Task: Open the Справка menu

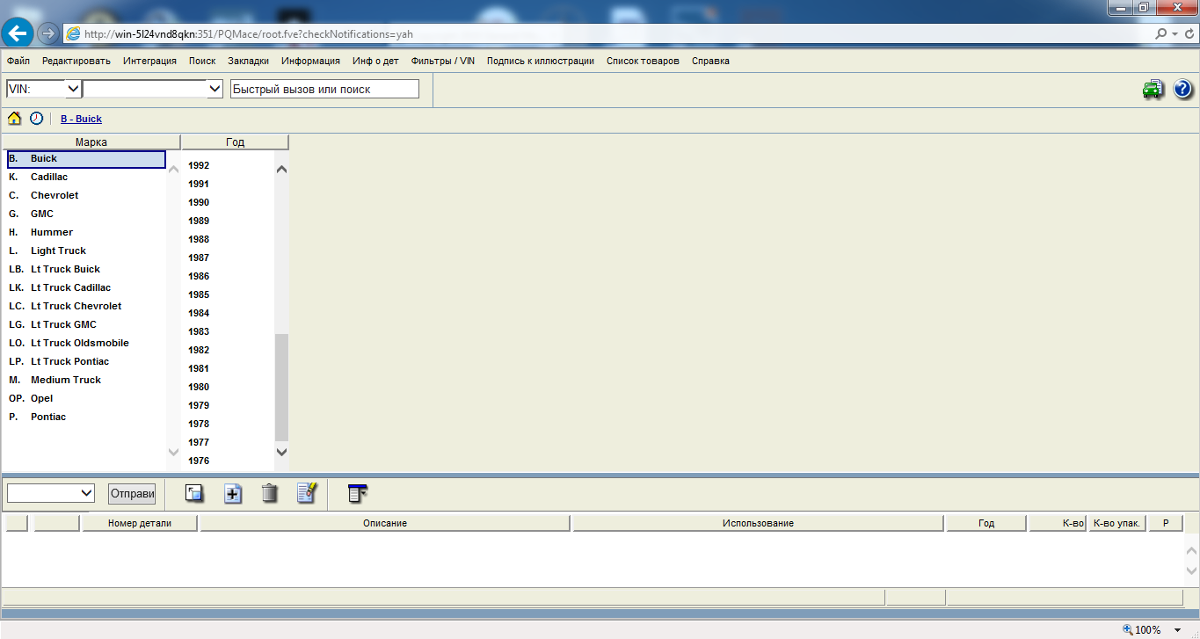Action: (710, 62)
